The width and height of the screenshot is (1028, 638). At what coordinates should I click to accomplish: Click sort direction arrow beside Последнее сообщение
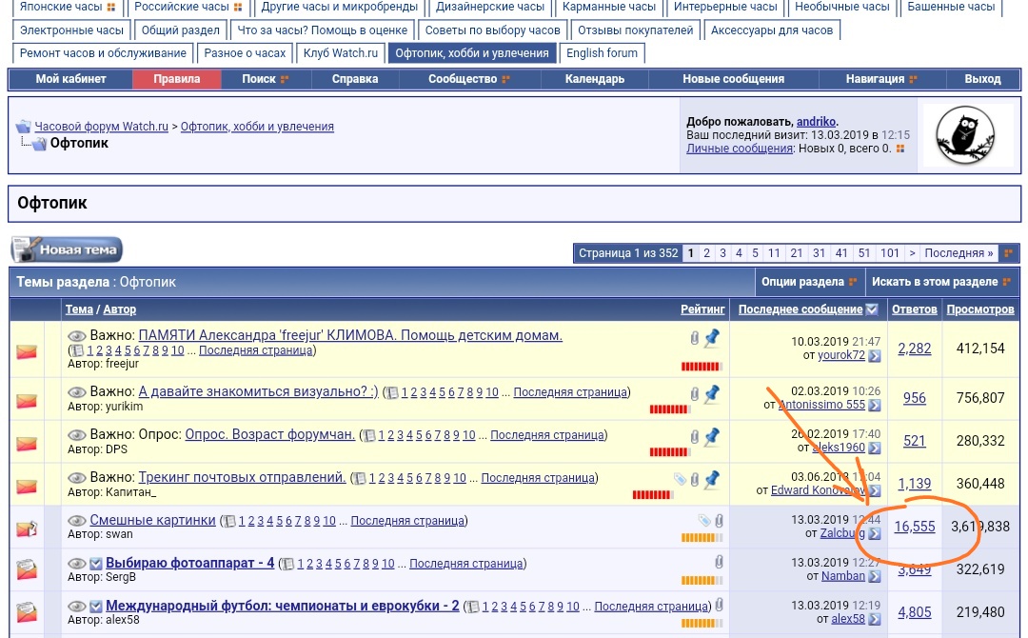coord(872,309)
